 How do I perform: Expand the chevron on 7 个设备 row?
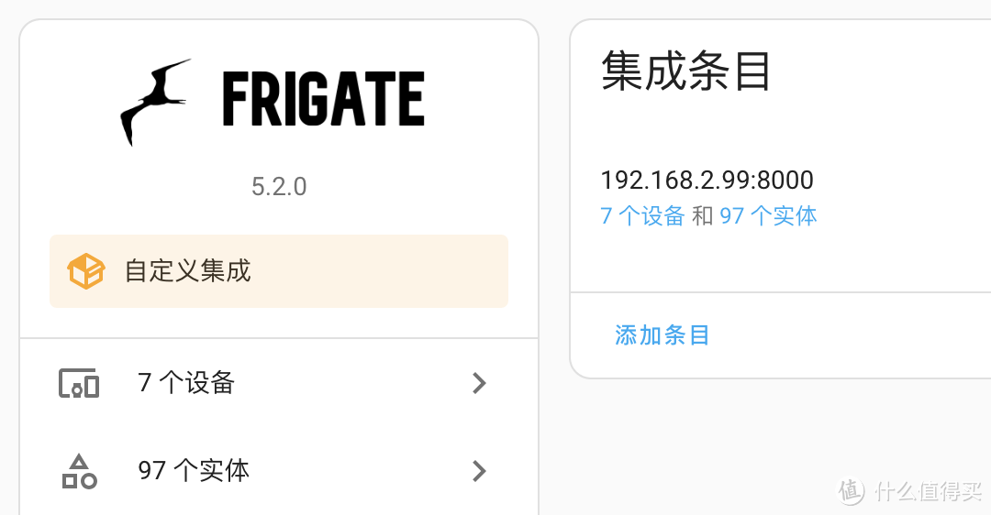pos(478,383)
